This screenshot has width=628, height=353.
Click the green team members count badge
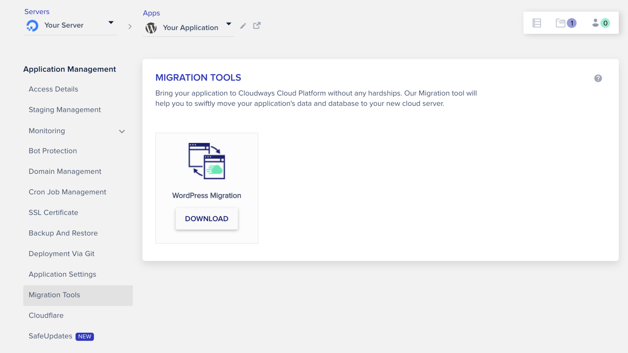point(605,23)
